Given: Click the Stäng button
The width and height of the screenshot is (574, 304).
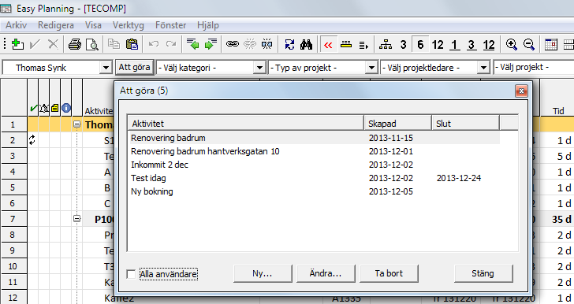Looking at the screenshot, I should (x=483, y=273).
